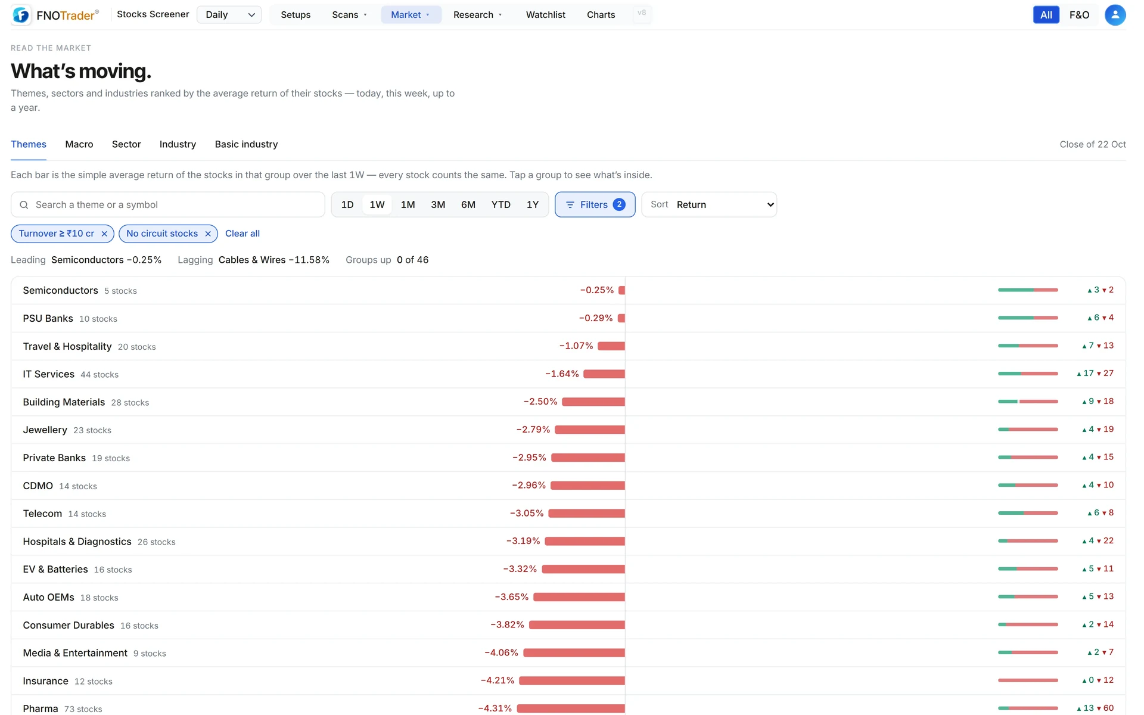Click the search magnifier icon

click(x=24, y=205)
